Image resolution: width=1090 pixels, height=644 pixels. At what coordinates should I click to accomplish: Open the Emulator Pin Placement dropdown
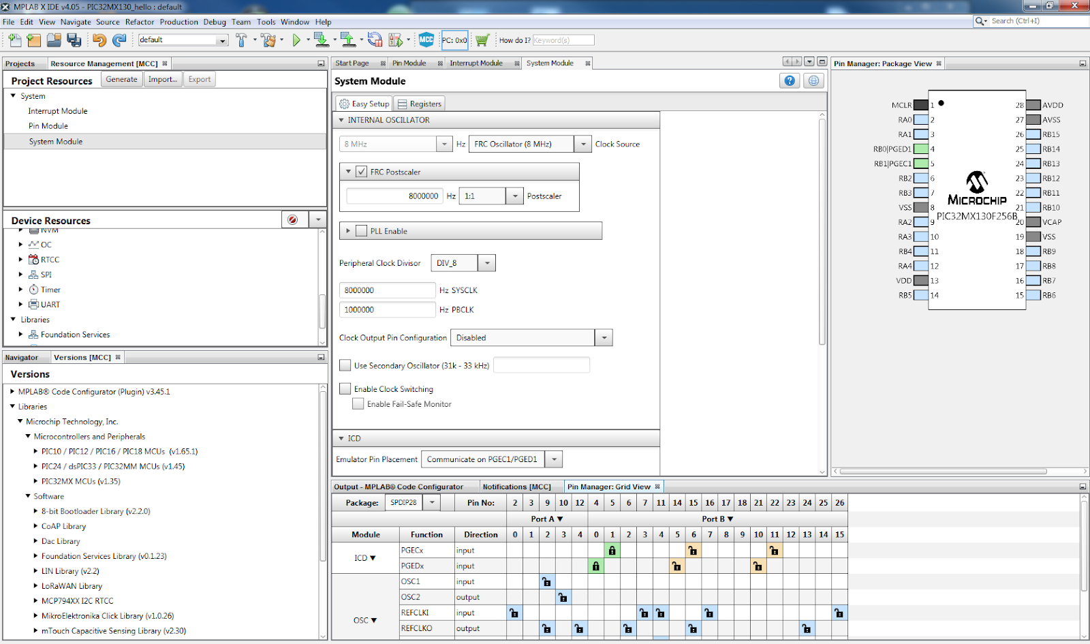(555, 459)
